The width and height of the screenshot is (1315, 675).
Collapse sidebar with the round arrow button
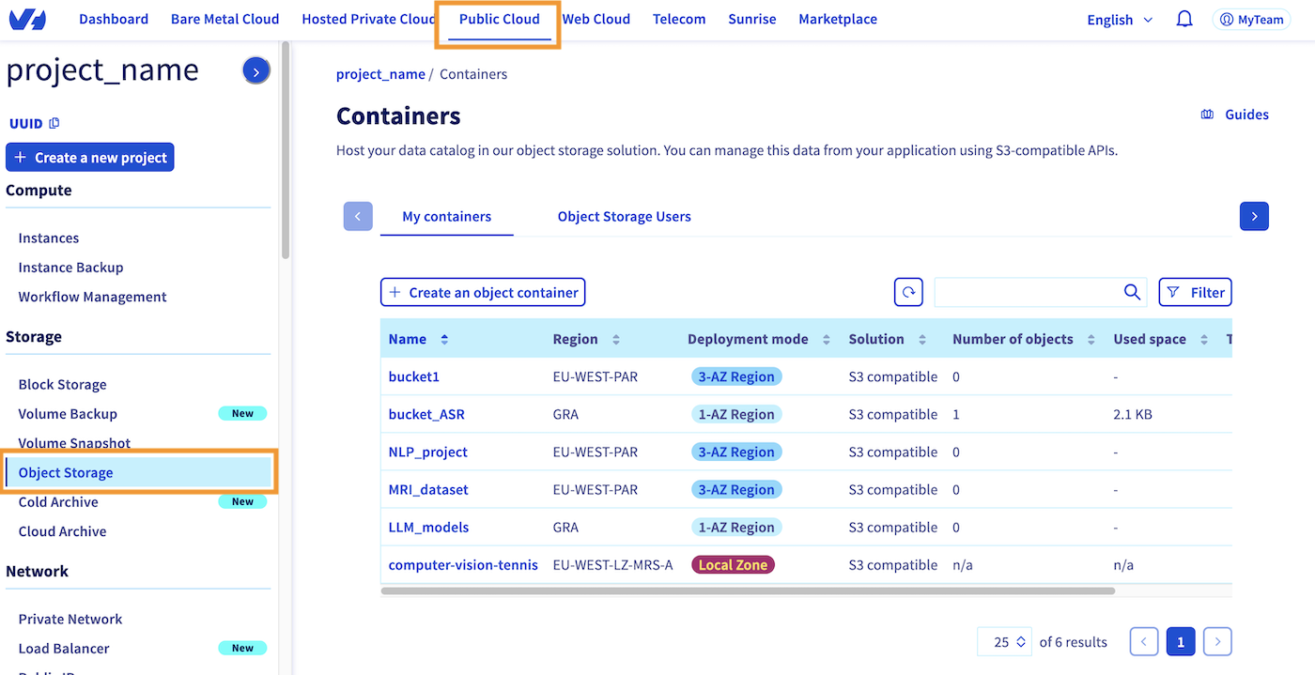click(256, 70)
